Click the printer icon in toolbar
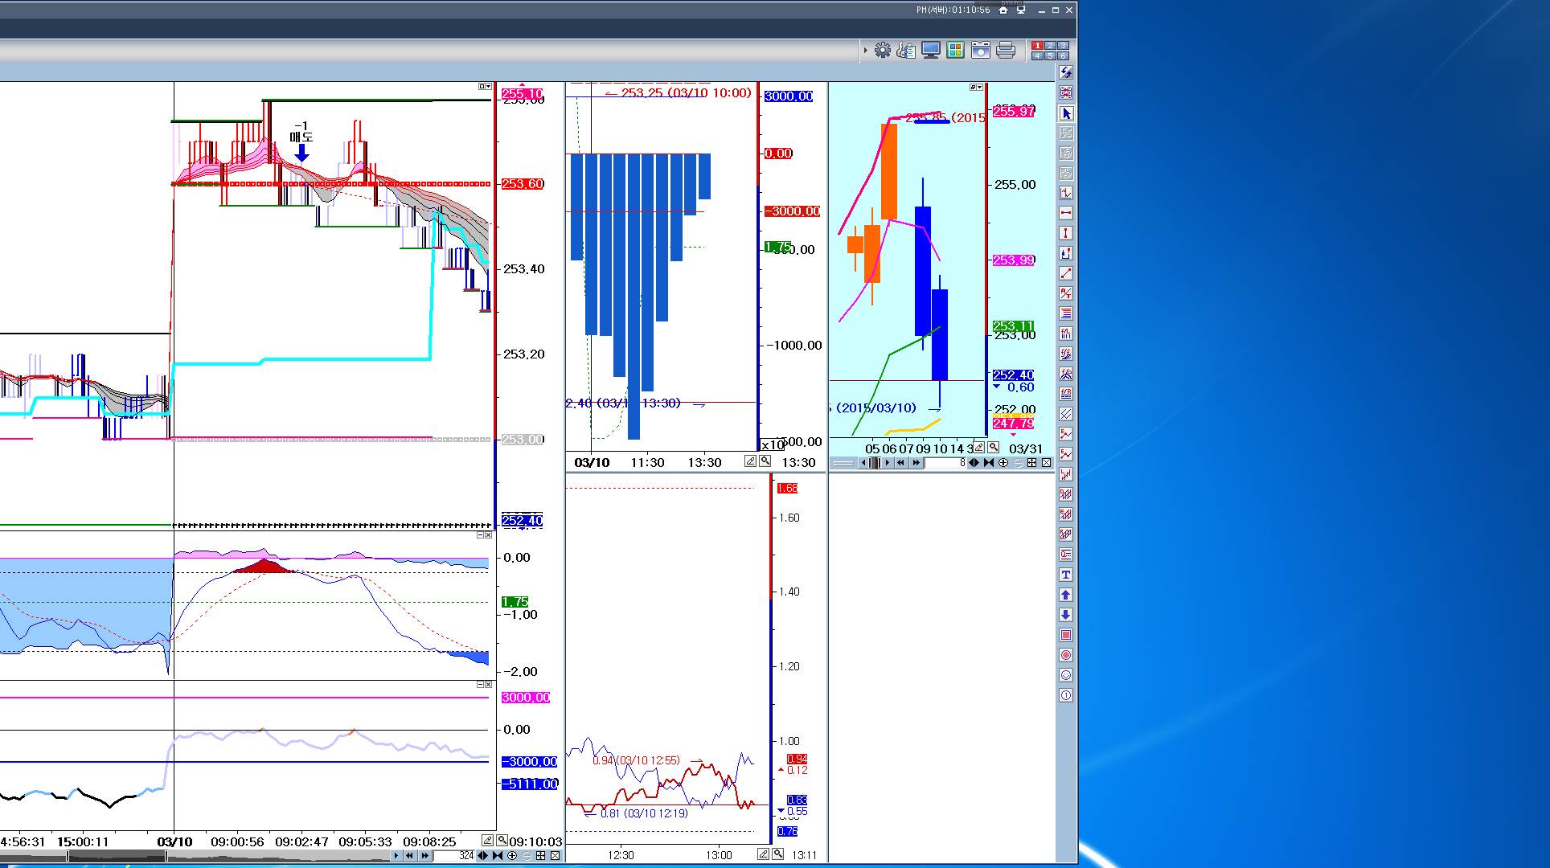1550x868 pixels. coord(1005,51)
